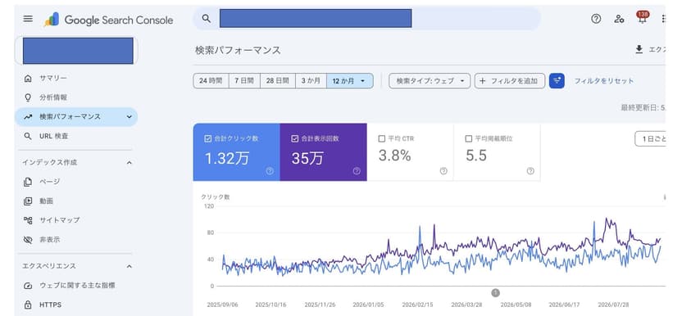Screen dimensions: 682x316
Task: Check the 平均 CTR checkbox
Action: click(382, 138)
